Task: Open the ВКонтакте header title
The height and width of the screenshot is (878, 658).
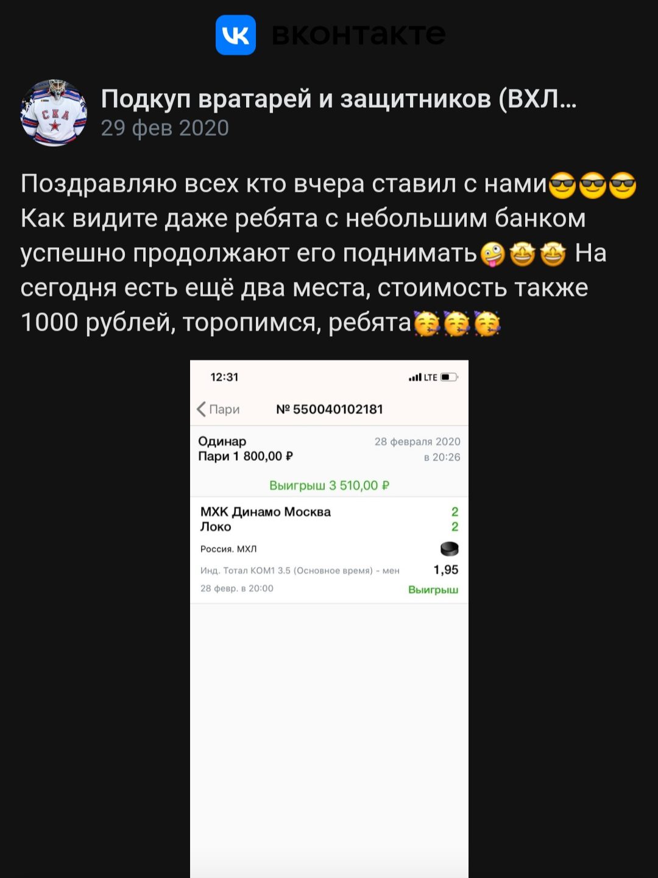Action: 358,34
